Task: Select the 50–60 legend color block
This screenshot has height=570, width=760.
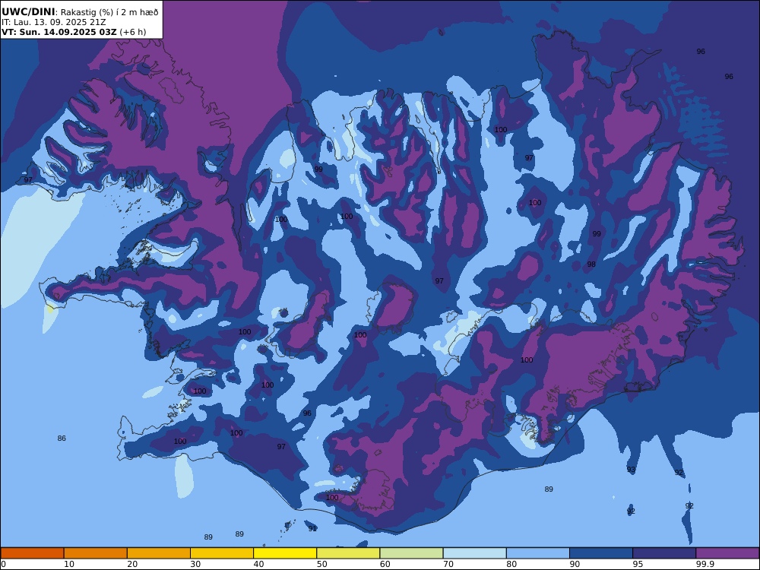Action: point(349,553)
